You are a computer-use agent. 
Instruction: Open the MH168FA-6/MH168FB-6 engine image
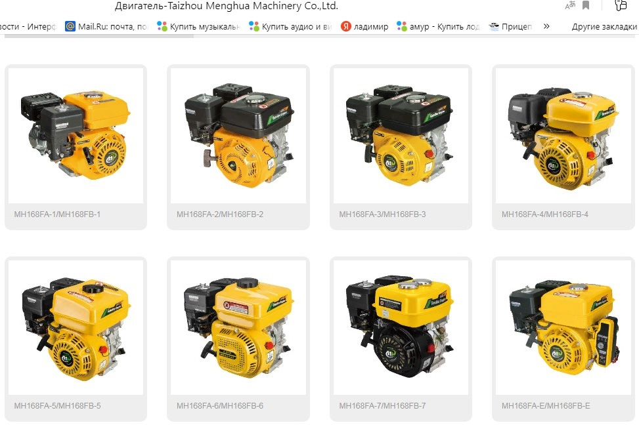click(238, 327)
